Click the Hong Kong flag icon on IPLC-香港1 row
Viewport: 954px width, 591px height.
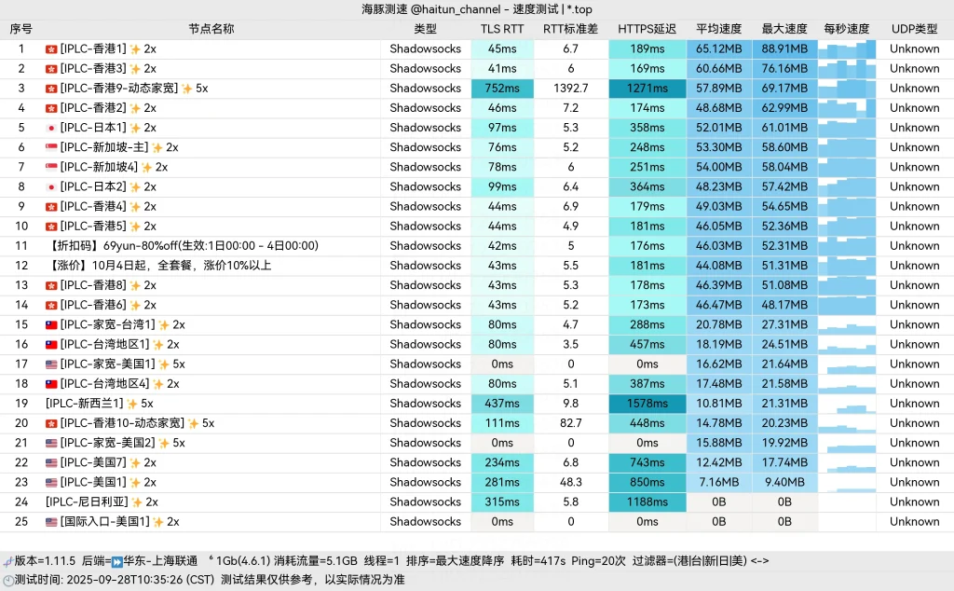[52, 48]
